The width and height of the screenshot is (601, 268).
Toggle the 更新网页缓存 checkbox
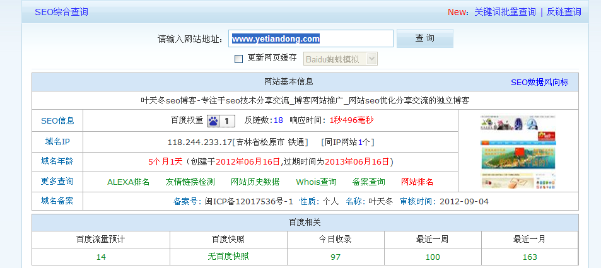point(238,59)
